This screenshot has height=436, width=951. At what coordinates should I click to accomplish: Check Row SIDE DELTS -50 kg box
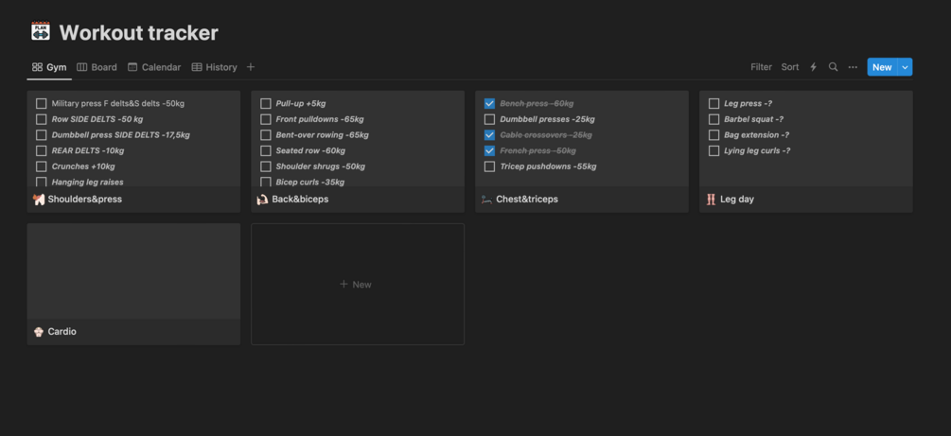pyautogui.click(x=42, y=119)
